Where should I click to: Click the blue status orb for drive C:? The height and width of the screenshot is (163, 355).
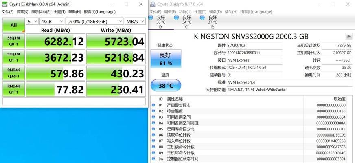coord(176,18)
